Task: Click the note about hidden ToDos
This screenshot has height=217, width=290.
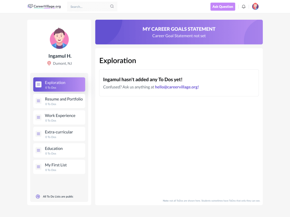Action: point(211,201)
